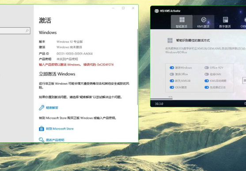Open the KMS激活 tab
Image resolution: width=246 pixels, height=171 pixels.
tap(204, 22)
